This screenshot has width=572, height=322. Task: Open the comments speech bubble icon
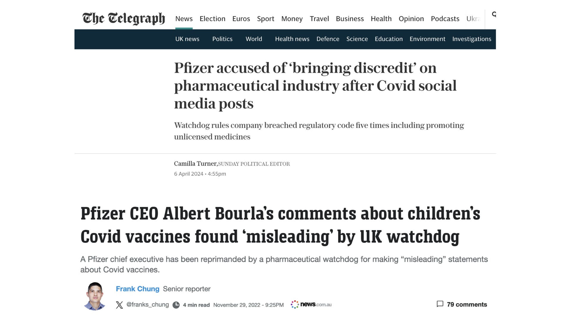pos(440,304)
